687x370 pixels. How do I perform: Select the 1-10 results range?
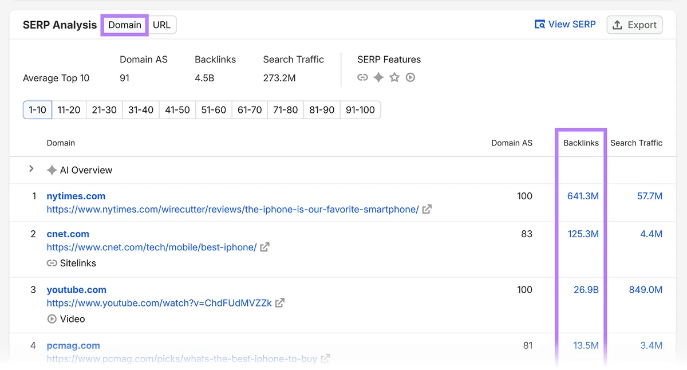tap(38, 110)
